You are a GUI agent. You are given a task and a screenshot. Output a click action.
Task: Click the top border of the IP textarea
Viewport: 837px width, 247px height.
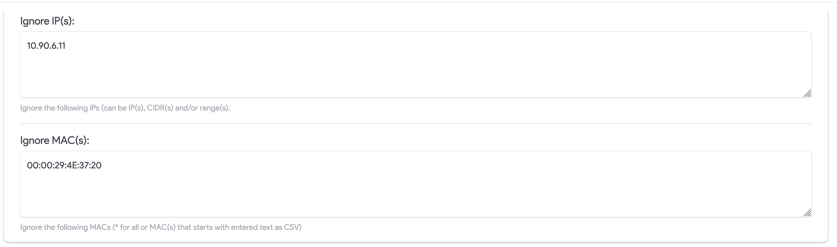pos(415,32)
